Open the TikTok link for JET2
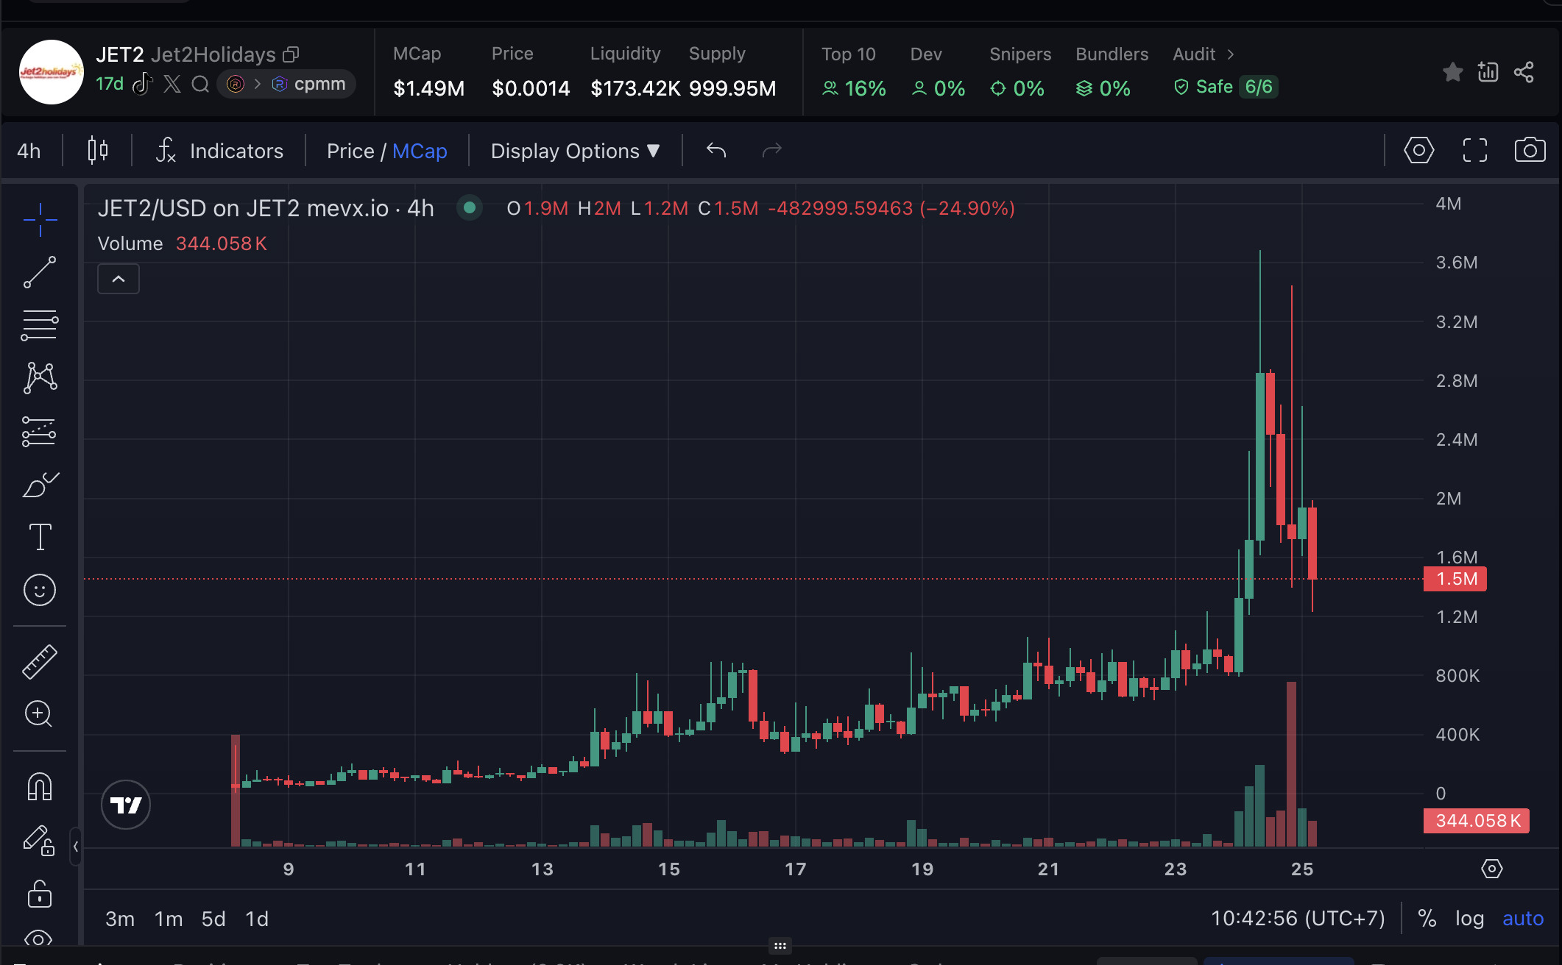The width and height of the screenshot is (1562, 965). pyautogui.click(x=142, y=84)
